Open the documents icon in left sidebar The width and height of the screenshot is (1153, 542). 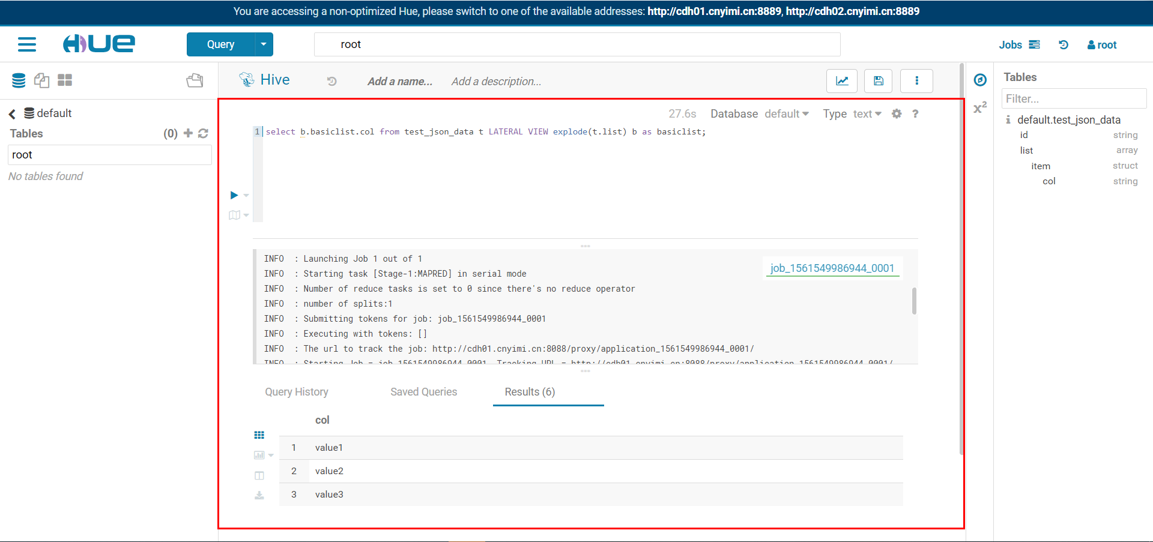41,80
